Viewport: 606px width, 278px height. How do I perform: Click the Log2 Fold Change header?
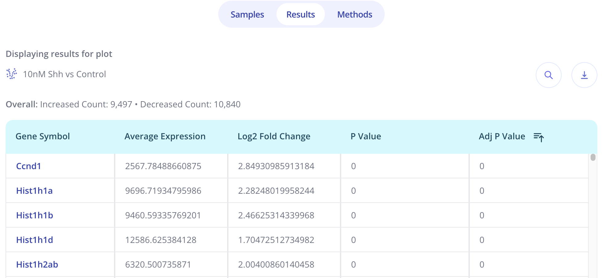pos(274,136)
